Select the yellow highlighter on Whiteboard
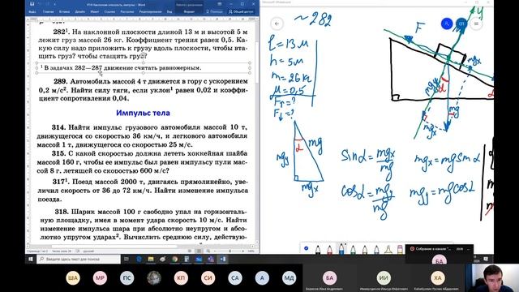The width and height of the screenshot is (519, 292). click(388, 249)
